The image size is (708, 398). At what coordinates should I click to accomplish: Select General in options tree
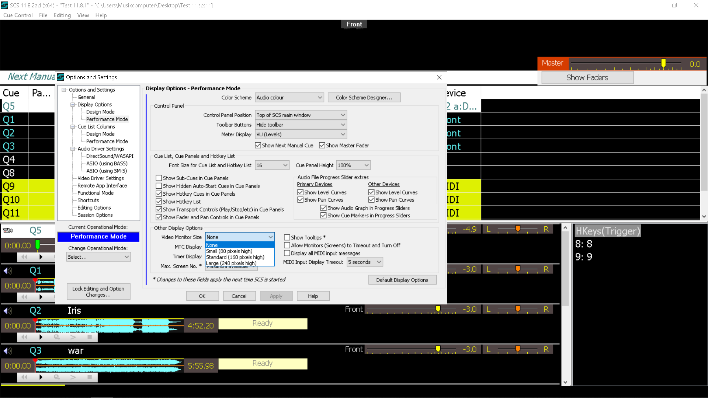[x=86, y=97]
